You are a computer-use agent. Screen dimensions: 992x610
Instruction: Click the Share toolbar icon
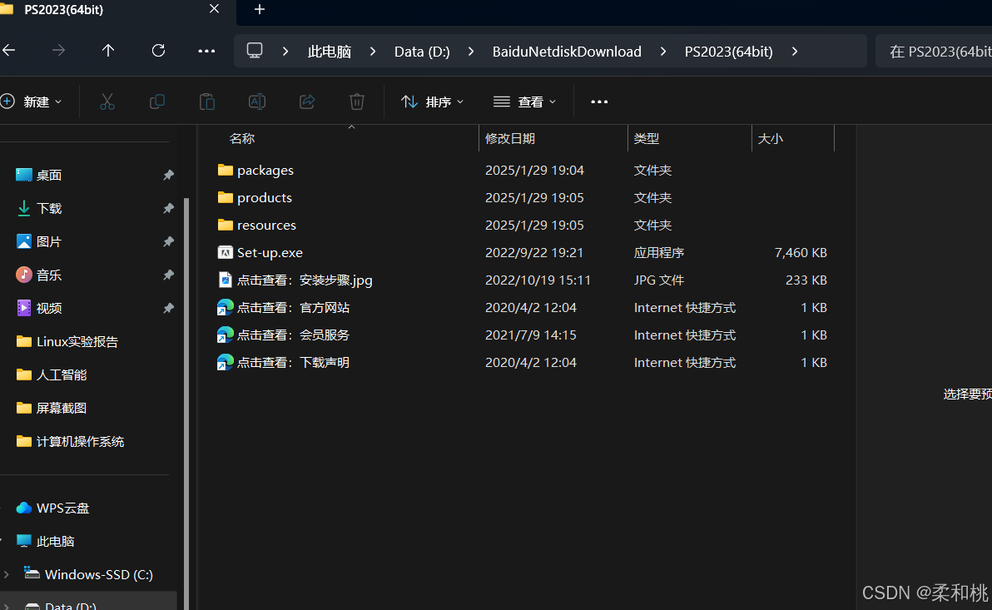pyautogui.click(x=307, y=102)
